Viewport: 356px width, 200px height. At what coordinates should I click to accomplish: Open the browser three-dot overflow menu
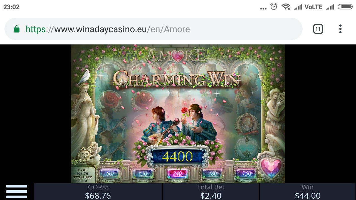pos(340,29)
